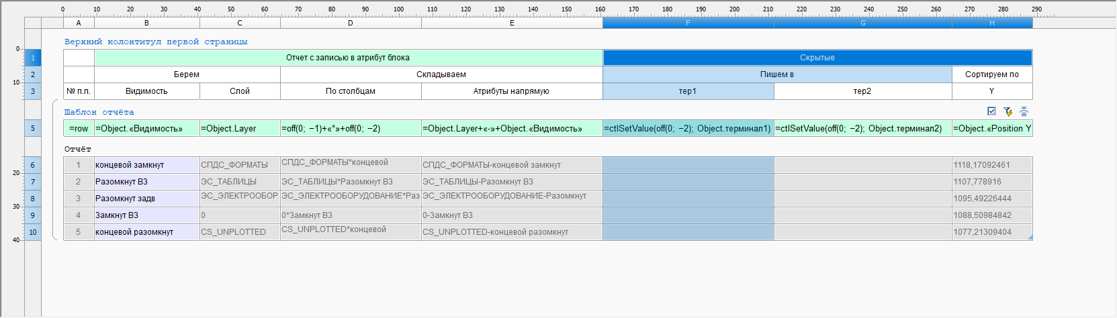1117x318 pixels.
Task: Select the "Пишем в" header cell
Action: click(776, 74)
